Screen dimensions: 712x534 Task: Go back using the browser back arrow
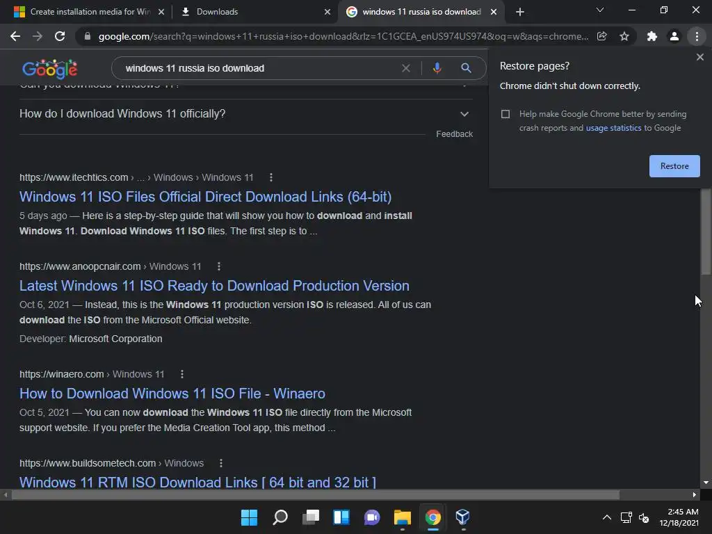[x=15, y=36]
